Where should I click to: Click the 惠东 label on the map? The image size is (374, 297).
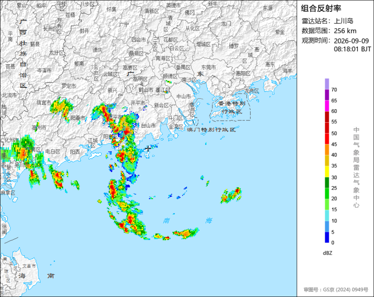270,64
